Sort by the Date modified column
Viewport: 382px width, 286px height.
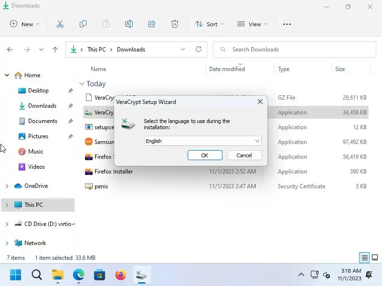click(227, 69)
